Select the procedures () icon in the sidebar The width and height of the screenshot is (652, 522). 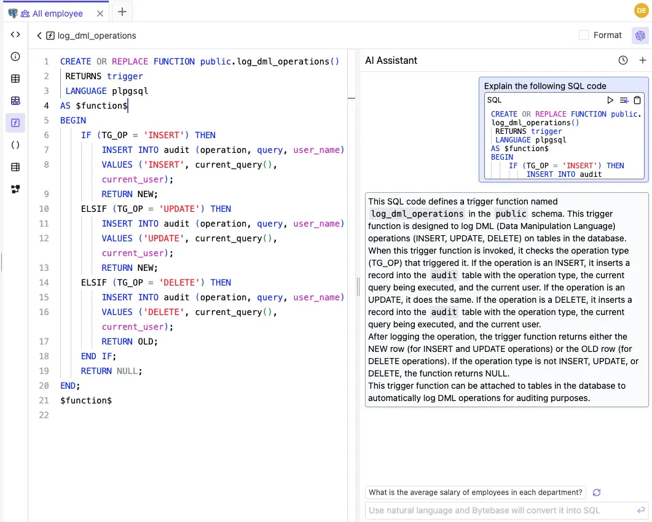pyautogui.click(x=15, y=144)
